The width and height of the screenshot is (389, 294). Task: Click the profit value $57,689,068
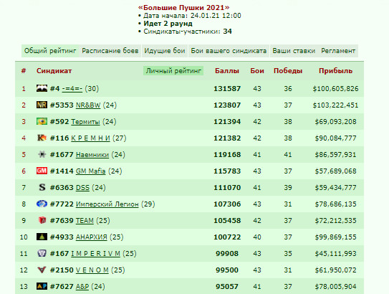[x=336, y=171]
